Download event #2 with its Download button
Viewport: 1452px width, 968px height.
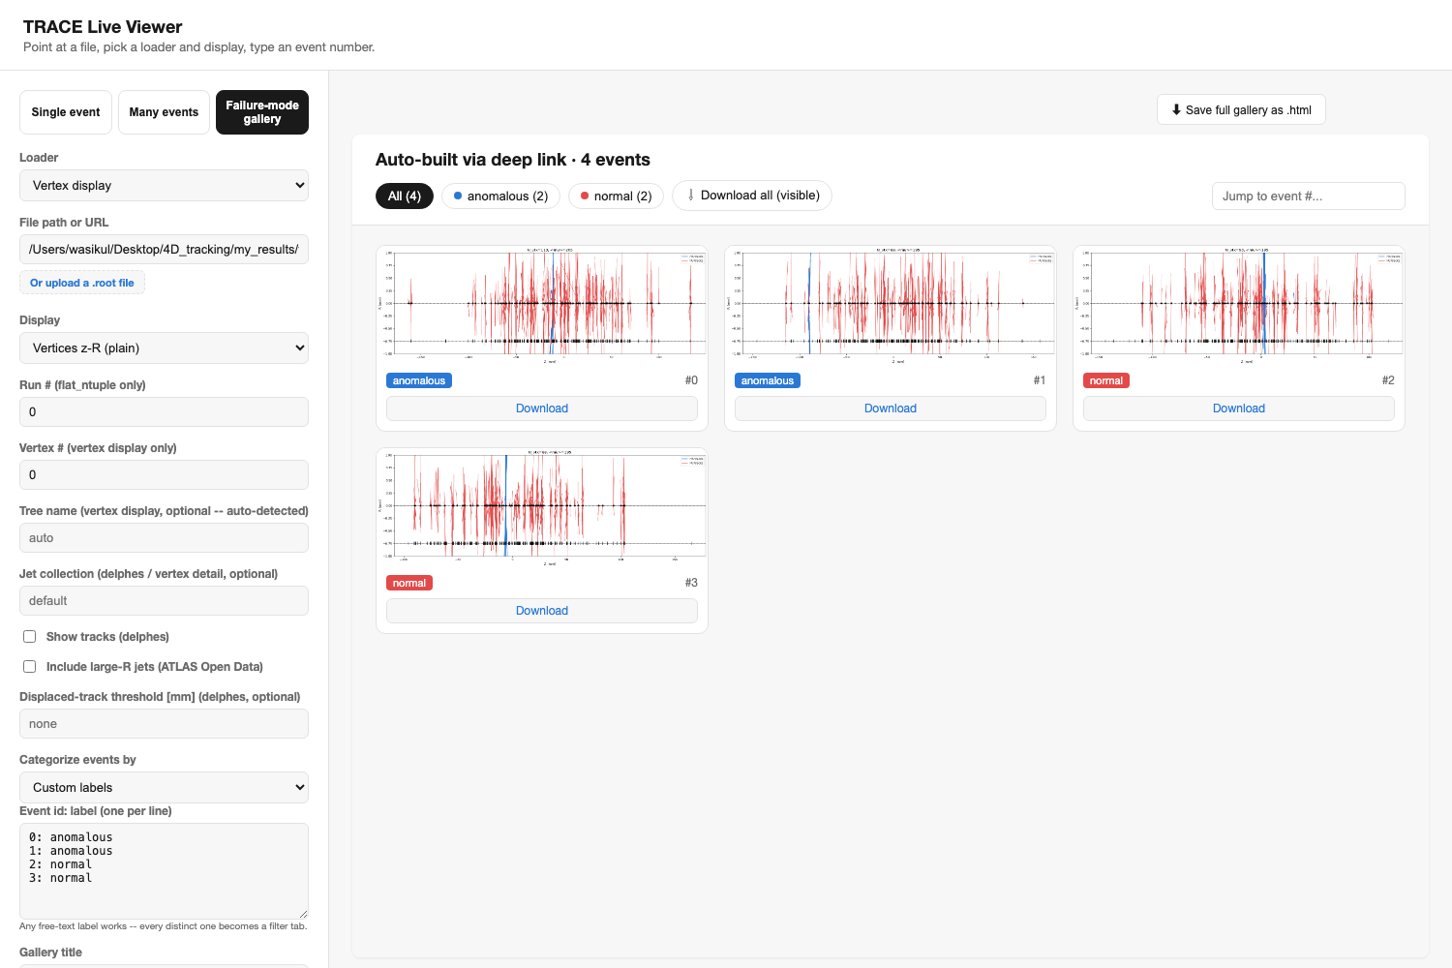[x=1239, y=408]
